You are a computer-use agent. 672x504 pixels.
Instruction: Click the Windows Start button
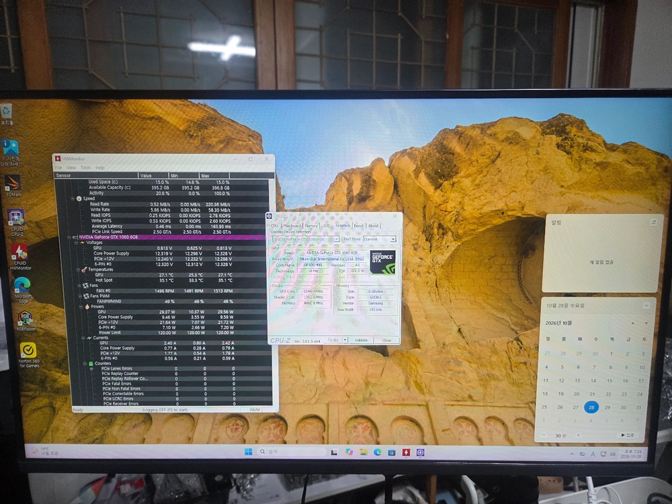click(248, 452)
